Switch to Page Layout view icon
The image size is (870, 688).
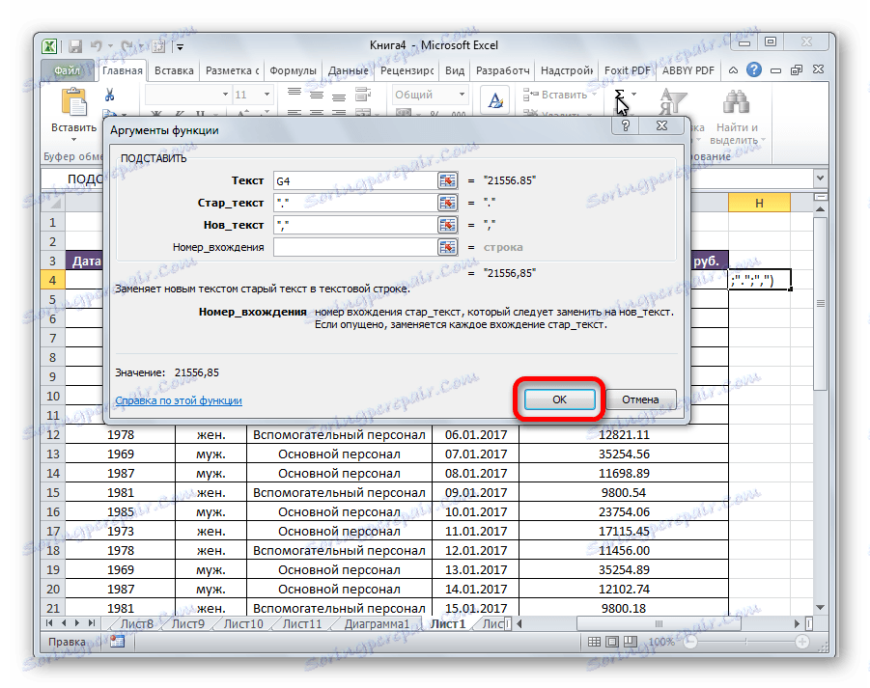tap(612, 642)
